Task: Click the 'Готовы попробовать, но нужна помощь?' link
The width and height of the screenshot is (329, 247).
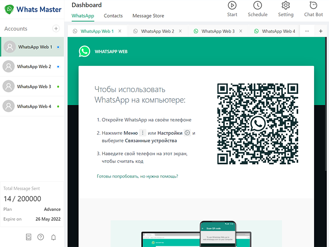Action: click(x=137, y=176)
